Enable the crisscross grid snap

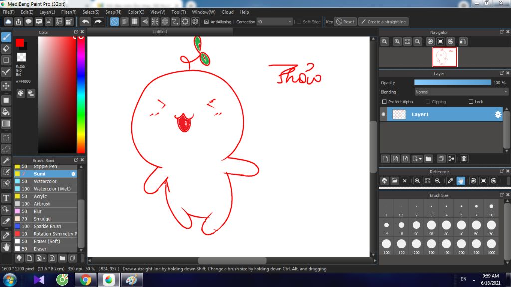135,22
